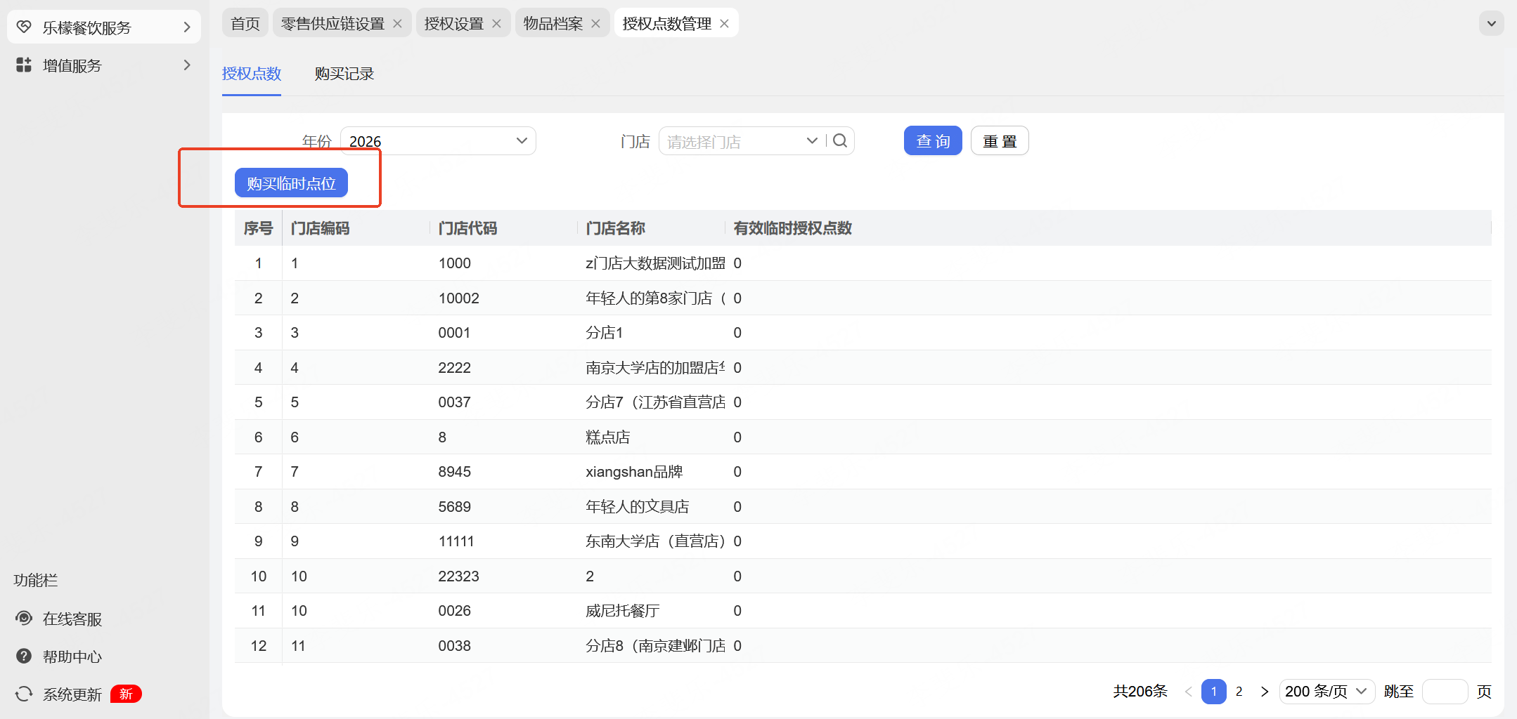The image size is (1517, 719).
Task: Click the 门店代码 11111 cell
Action: [456, 541]
